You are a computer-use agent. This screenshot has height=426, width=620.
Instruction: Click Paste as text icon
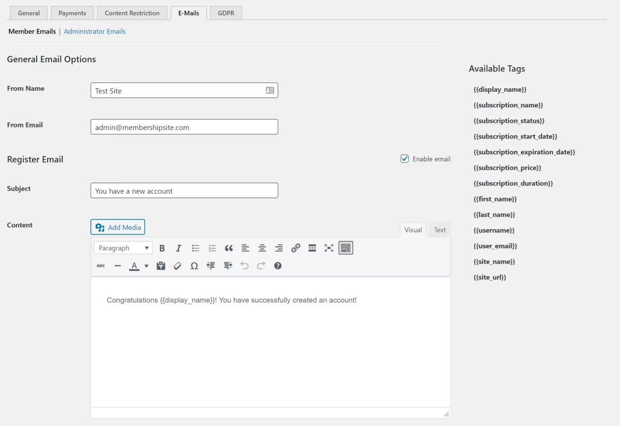pos(161,266)
